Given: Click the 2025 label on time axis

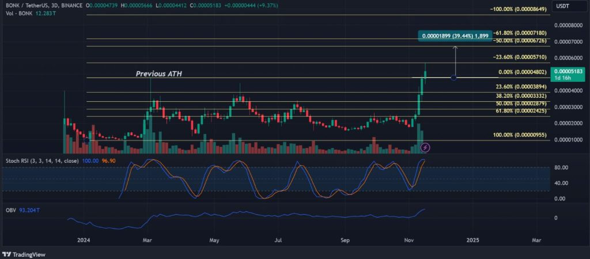Looking at the screenshot, I should pyautogui.click(x=472, y=240).
